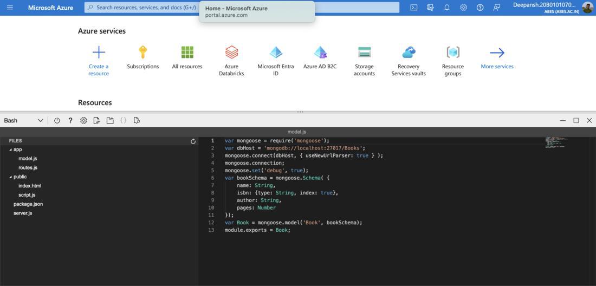Viewport: 596px width, 286px height.
Task: Open the web preview icon in shell toolbar
Action: click(x=137, y=120)
